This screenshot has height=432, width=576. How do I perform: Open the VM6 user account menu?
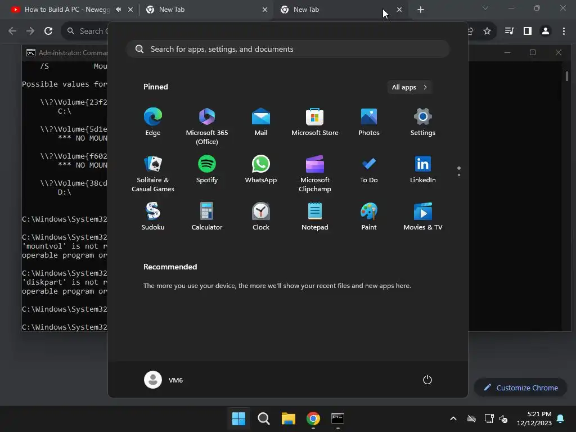164,380
